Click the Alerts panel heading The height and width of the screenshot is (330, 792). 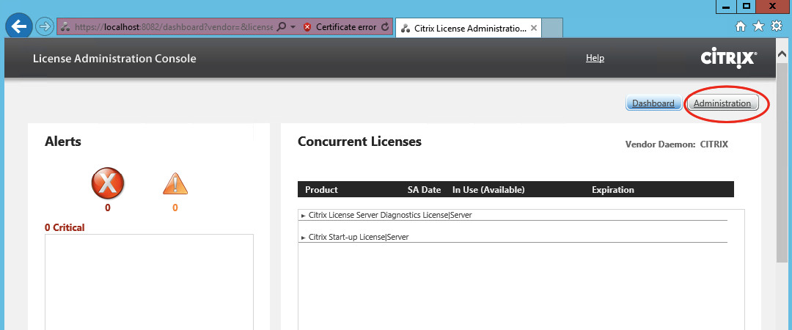[x=63, y=142]
